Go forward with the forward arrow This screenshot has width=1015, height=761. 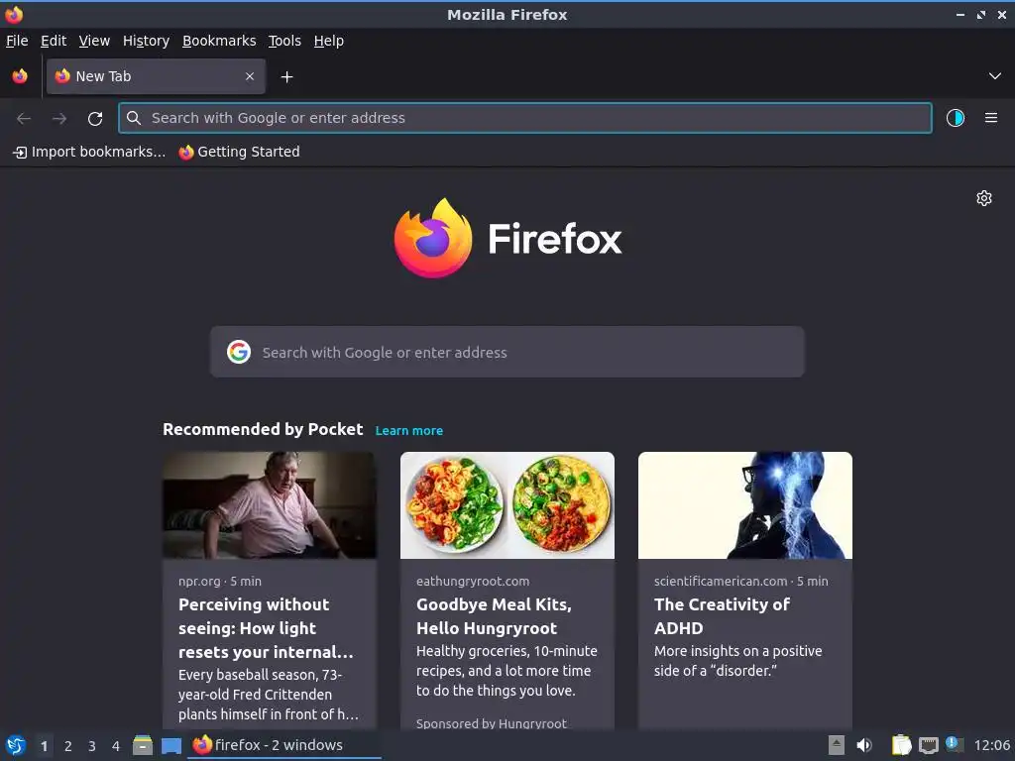(58, 118)
